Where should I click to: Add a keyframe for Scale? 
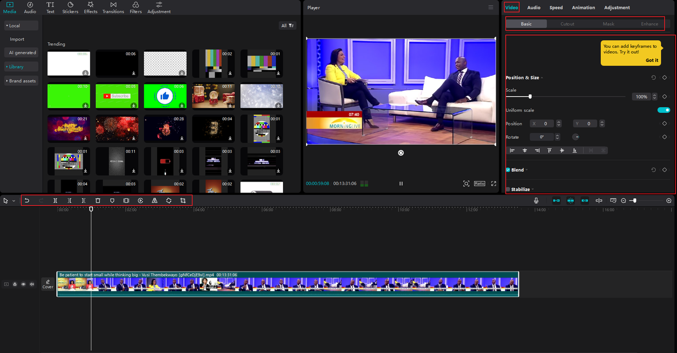pyautogui.click(x=665, y=97)
